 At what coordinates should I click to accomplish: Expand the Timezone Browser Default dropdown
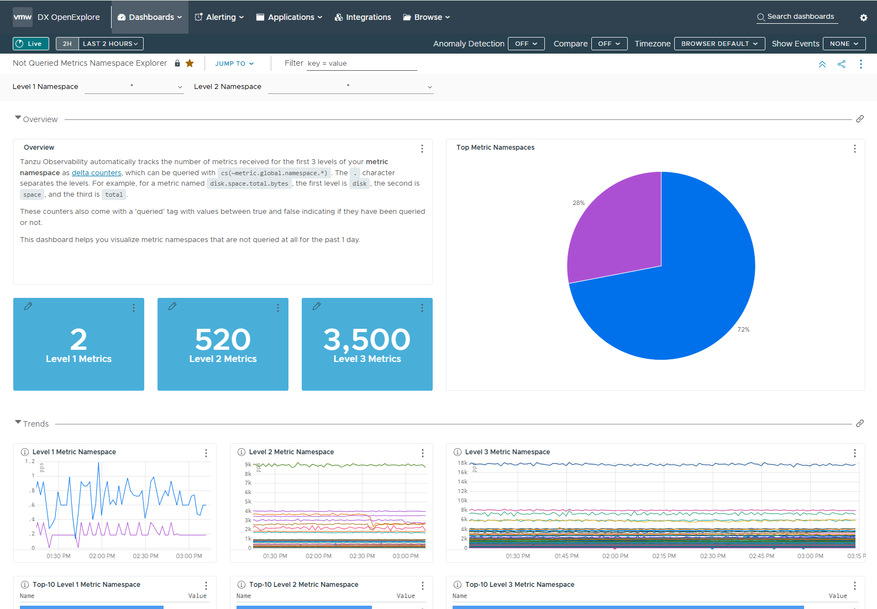click(x=719, y=44)
